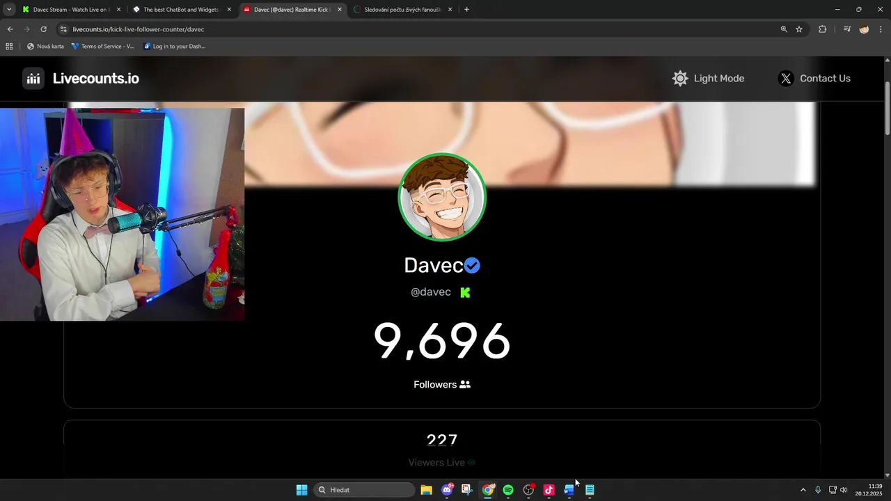Click the streamer webcam overlay
This screenshot has height=501, width=891.
[122, 214]
